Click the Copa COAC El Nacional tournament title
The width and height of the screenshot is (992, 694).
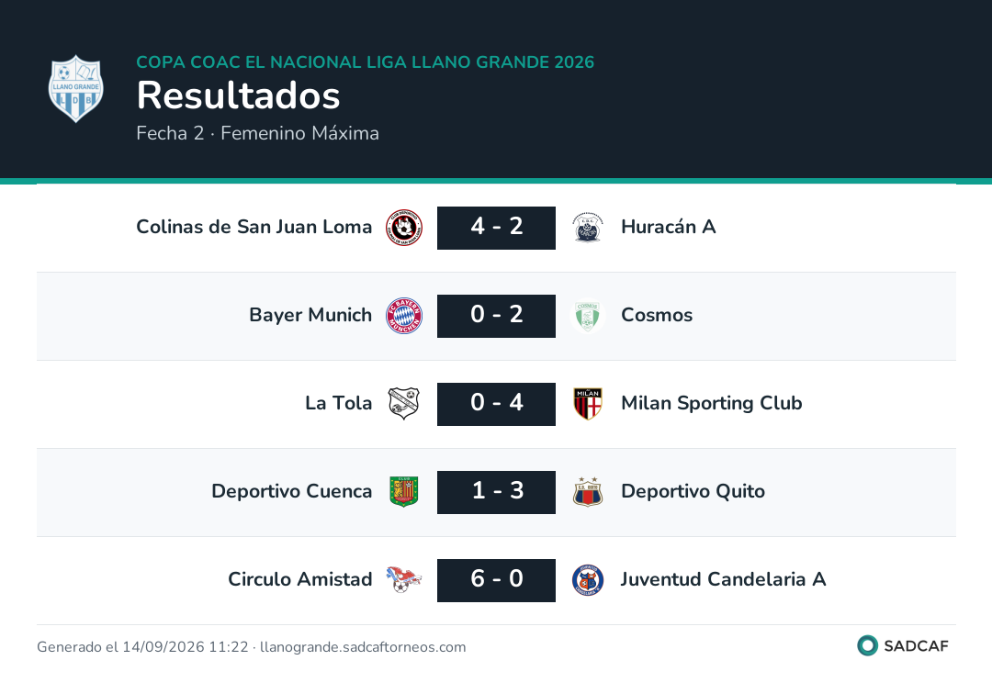pos(366,62)
